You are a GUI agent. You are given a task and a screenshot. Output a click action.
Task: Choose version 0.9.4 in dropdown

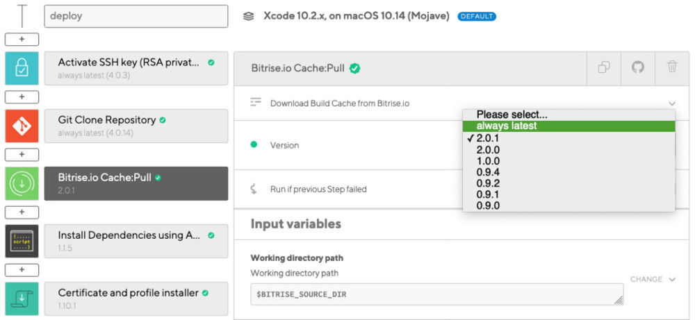[x=569, y=172]
